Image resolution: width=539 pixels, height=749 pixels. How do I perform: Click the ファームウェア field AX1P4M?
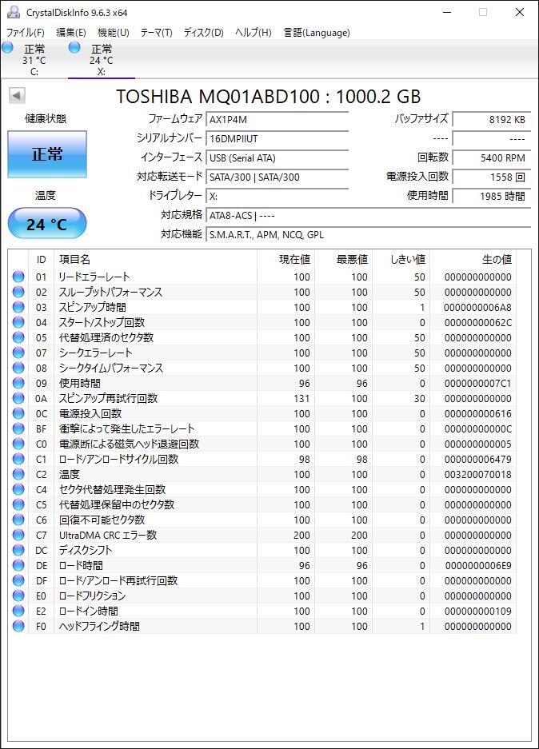(277, 119)
